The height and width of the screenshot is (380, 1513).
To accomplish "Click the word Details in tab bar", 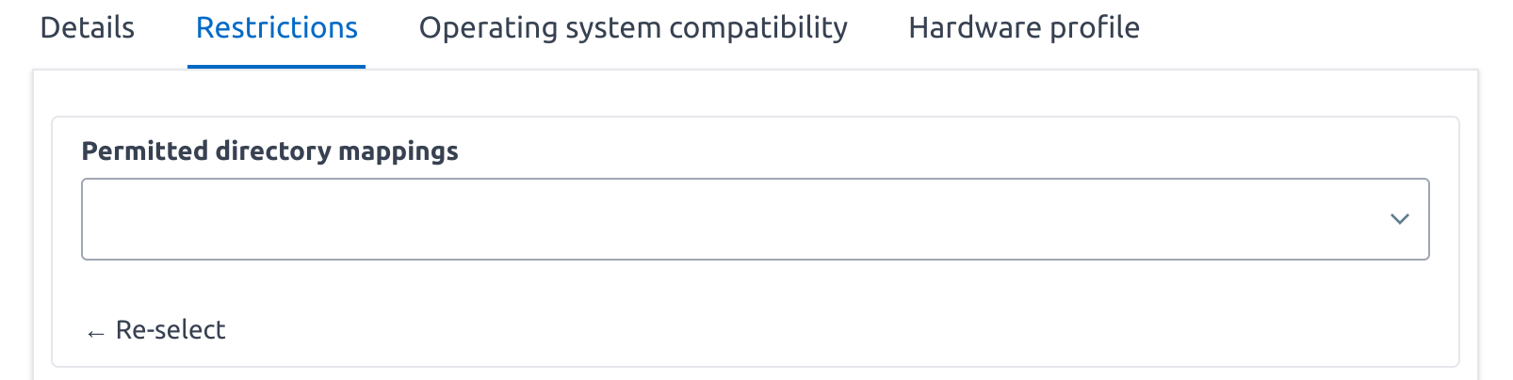I will point(88,28).
